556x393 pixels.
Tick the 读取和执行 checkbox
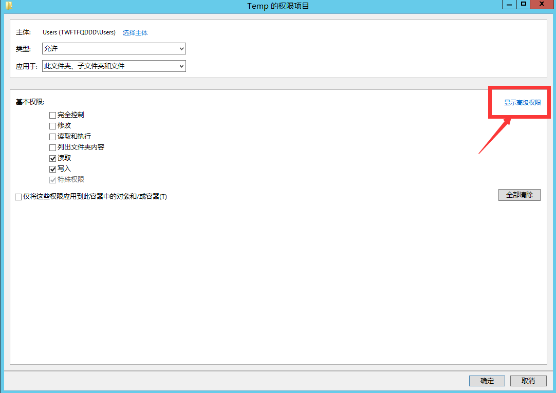click(x=52, y=137)
